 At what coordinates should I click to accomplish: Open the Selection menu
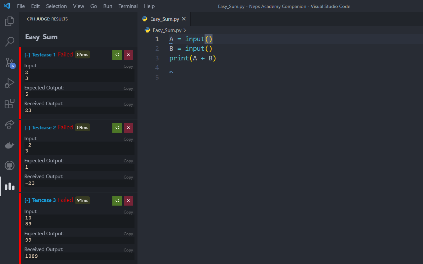(x=56, y=6)
